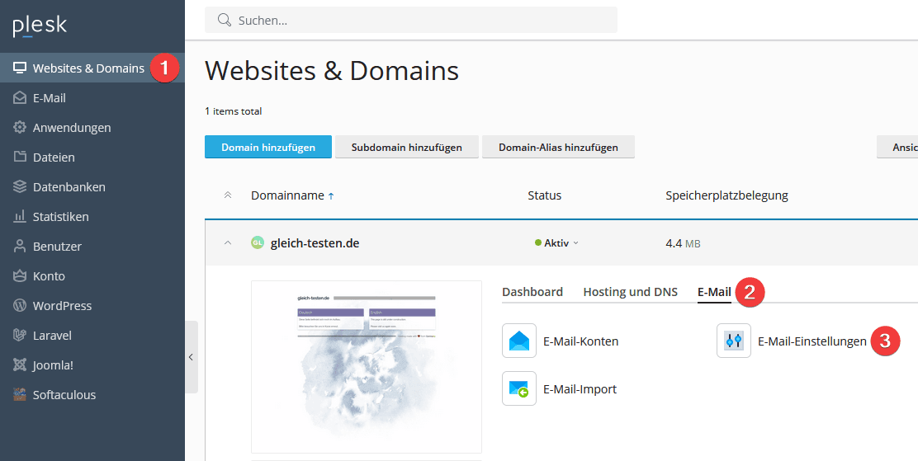Image resolution: width=918 pixels, height=461 pixels.
Task: Click the E-Mail-Import icon
Action: [519, 388]
